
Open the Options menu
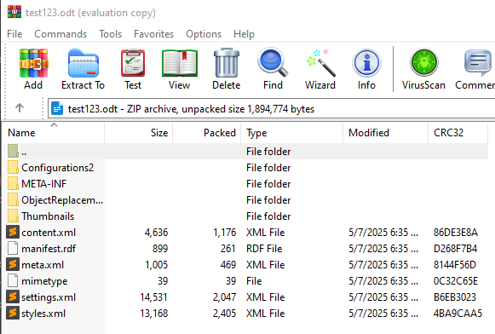click(204, 34)
